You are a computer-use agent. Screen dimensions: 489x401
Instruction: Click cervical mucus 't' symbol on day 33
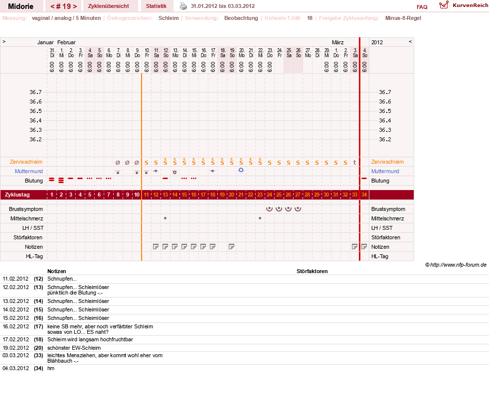pos(354,163)
